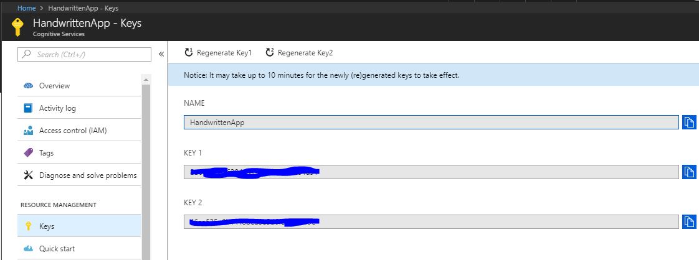699x260 pixels.
Task: Click the RESOURCE MANAGEMENT section header
Action: 59,205
